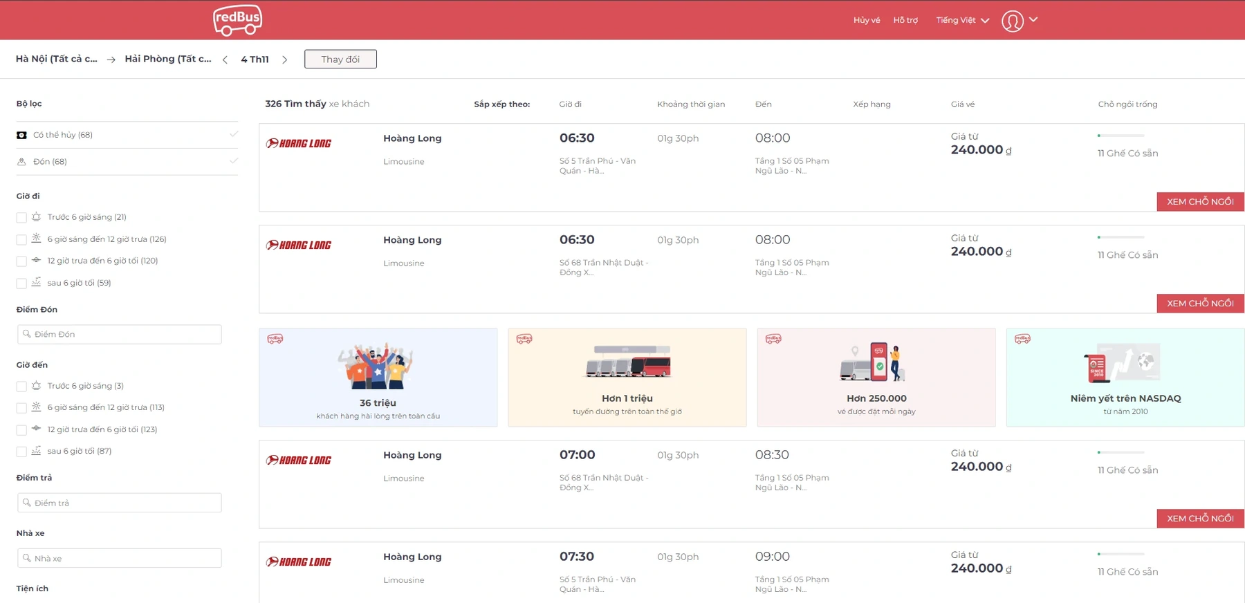
Task: Sort results by Giờ đi
Action: 570,104
